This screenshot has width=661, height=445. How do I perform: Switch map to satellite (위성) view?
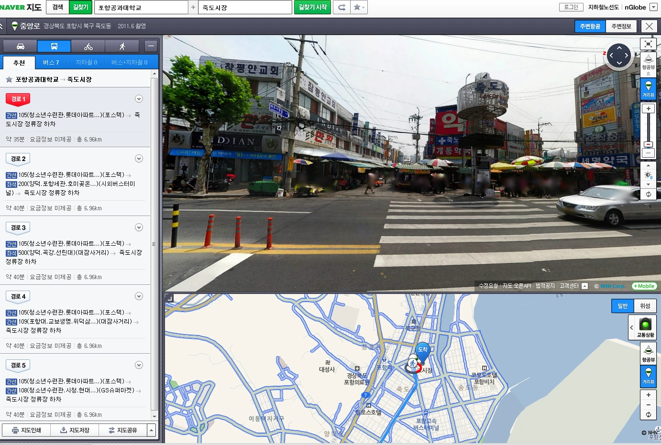pyautogui.click(x=645, y=306)
